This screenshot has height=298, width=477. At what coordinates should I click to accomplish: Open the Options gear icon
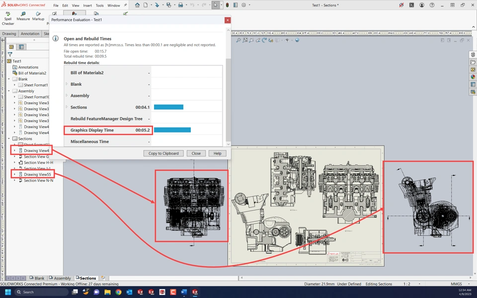pyautogui.click(x=243, y=5)
